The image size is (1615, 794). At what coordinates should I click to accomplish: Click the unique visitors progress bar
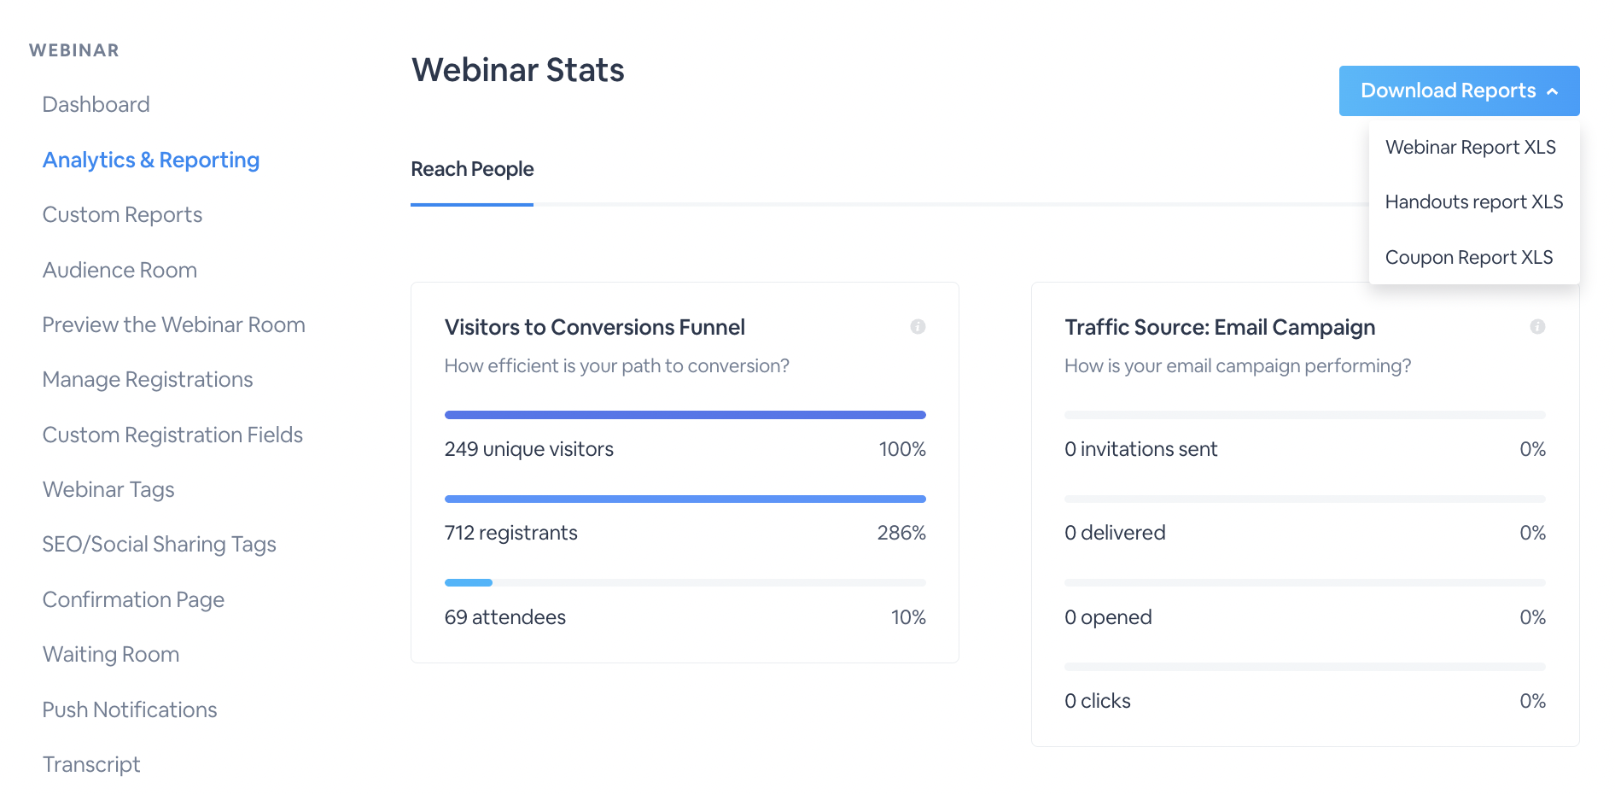(x=685, y=415)
